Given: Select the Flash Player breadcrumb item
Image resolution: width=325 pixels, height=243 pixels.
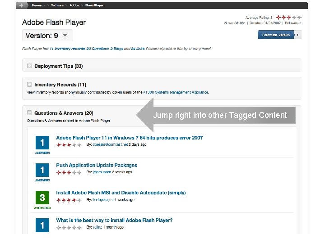Looking at the screenshot, I should [x=94, y=5].
